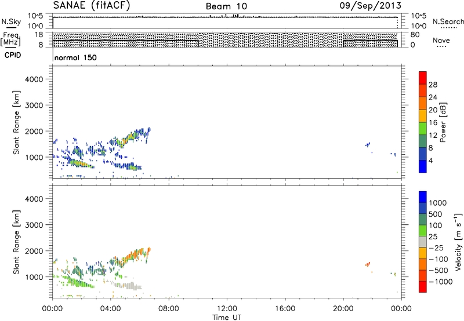Click the red echo cluster near 21:40 in velocity panel
Viewport: 464px width, 321px height.
tap(368, 264)
